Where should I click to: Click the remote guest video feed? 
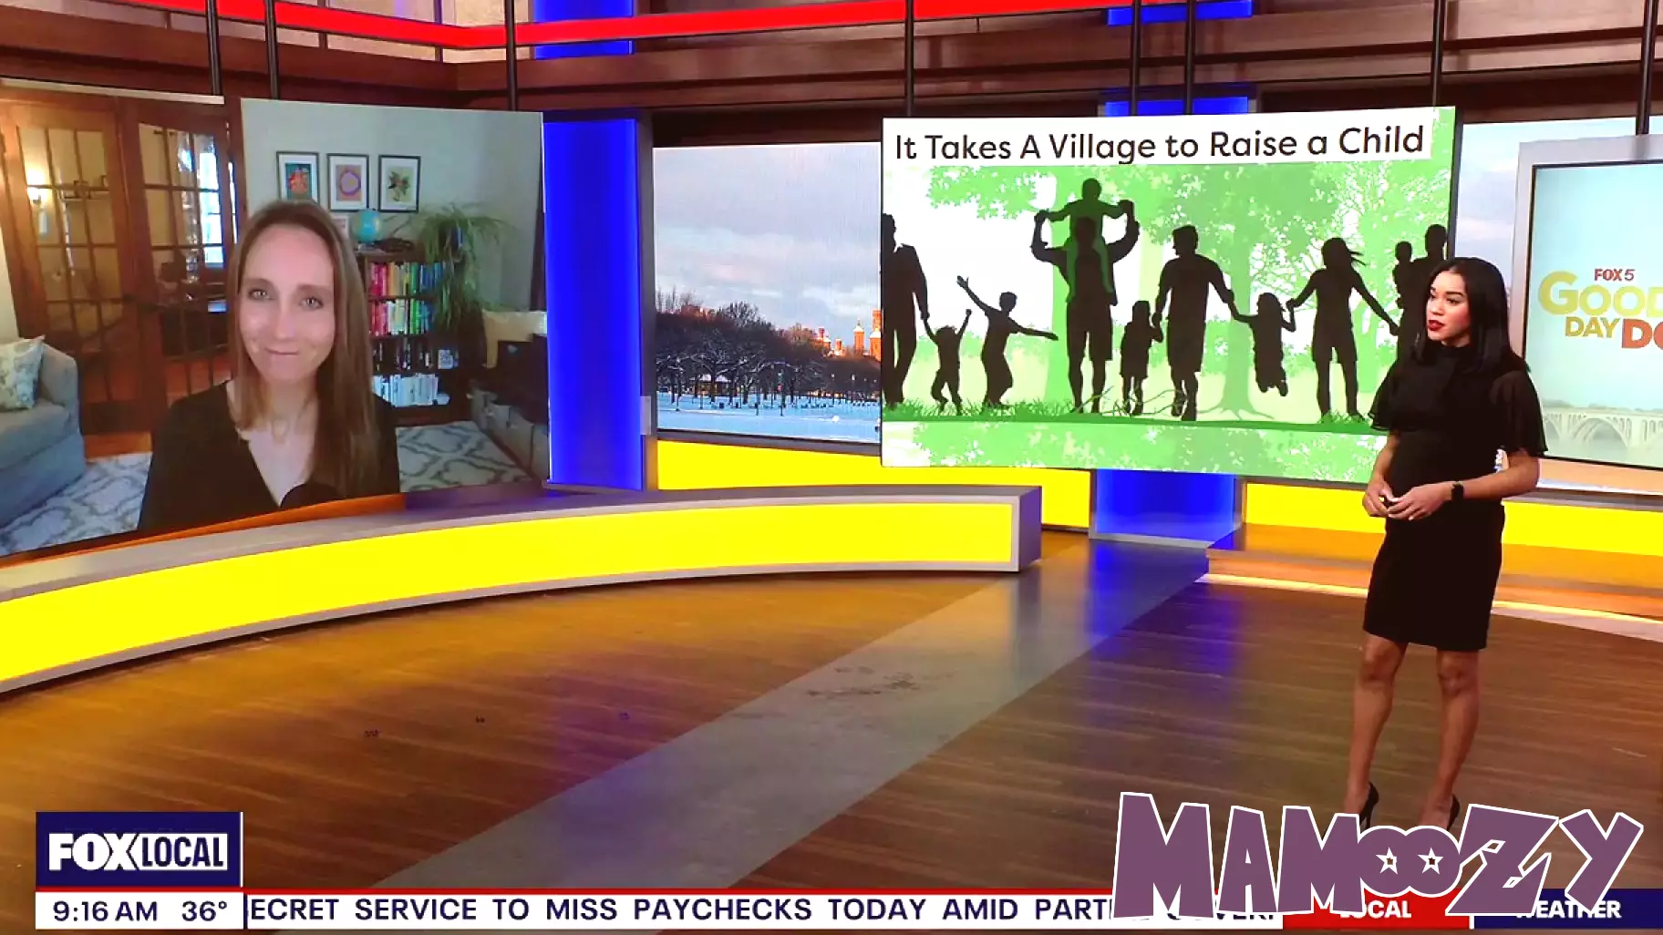pos(274,319)
